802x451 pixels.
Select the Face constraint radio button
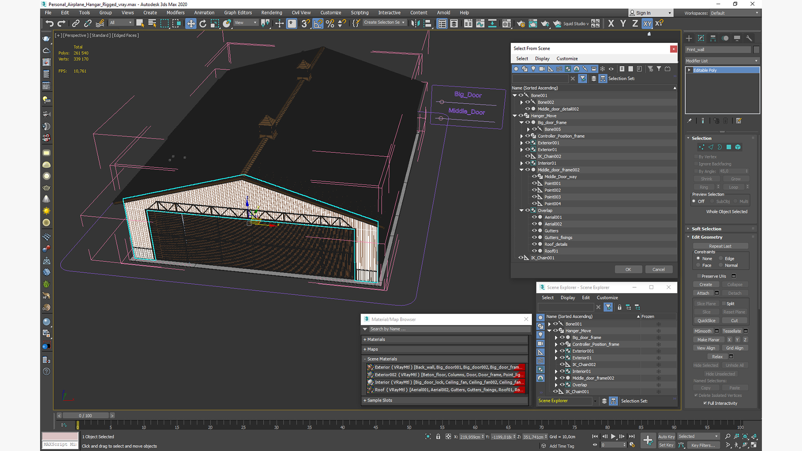(x=698, y=265)
